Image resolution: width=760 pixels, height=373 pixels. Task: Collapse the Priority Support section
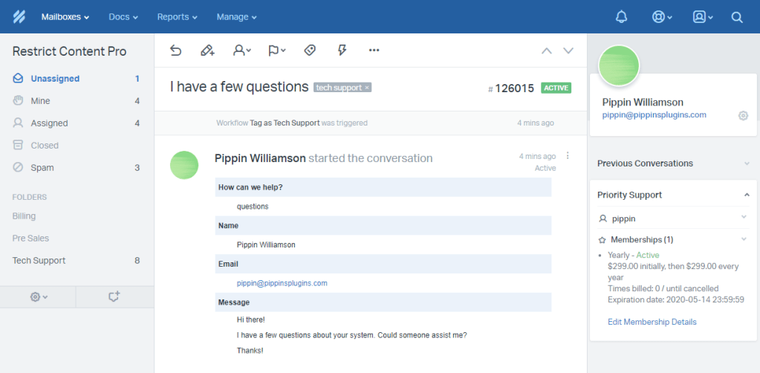point(673,195)
